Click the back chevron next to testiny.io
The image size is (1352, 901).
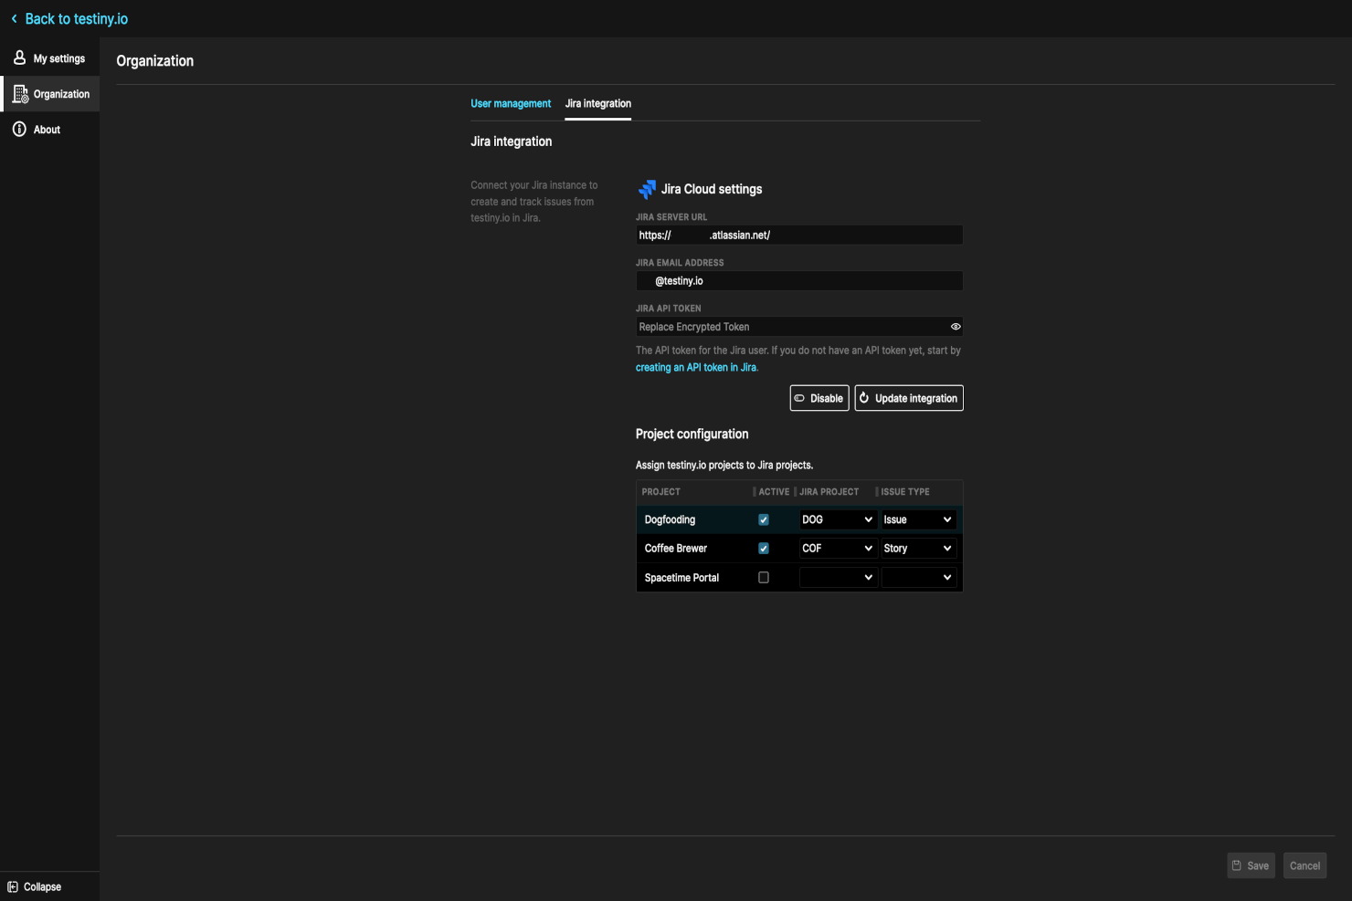point(13,18)
